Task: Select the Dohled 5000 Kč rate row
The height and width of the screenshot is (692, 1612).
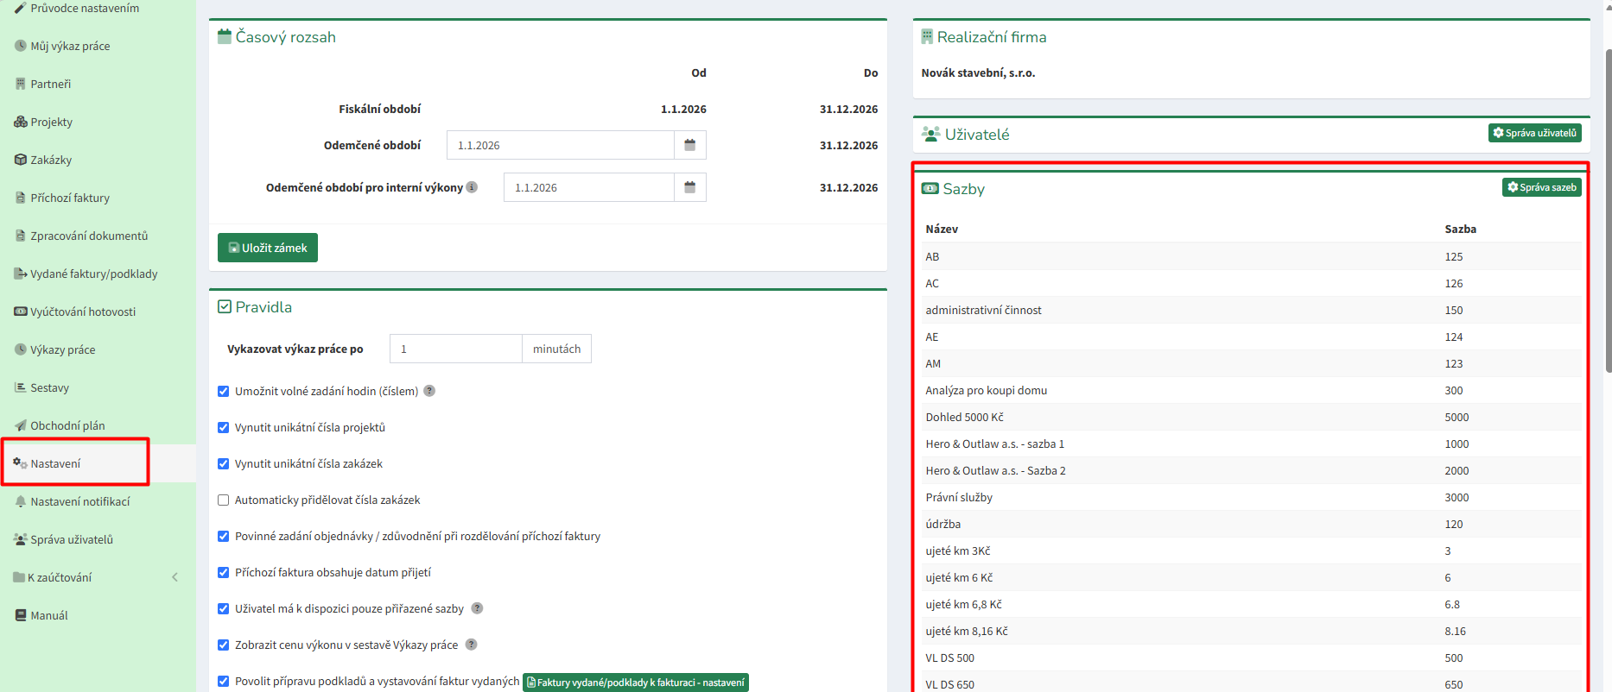Action: 1251,417
